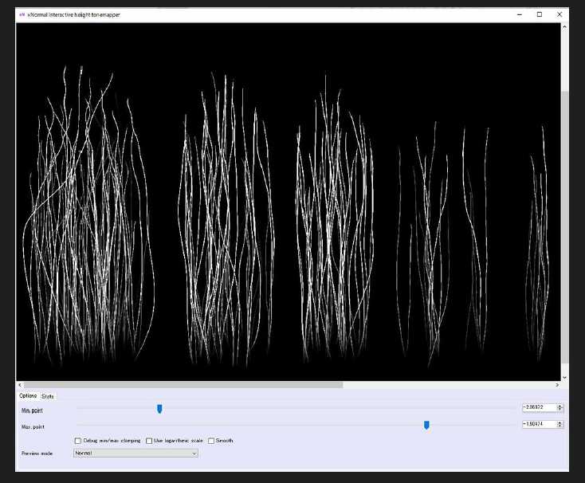Click the Max point slider handle

point(426,425)
